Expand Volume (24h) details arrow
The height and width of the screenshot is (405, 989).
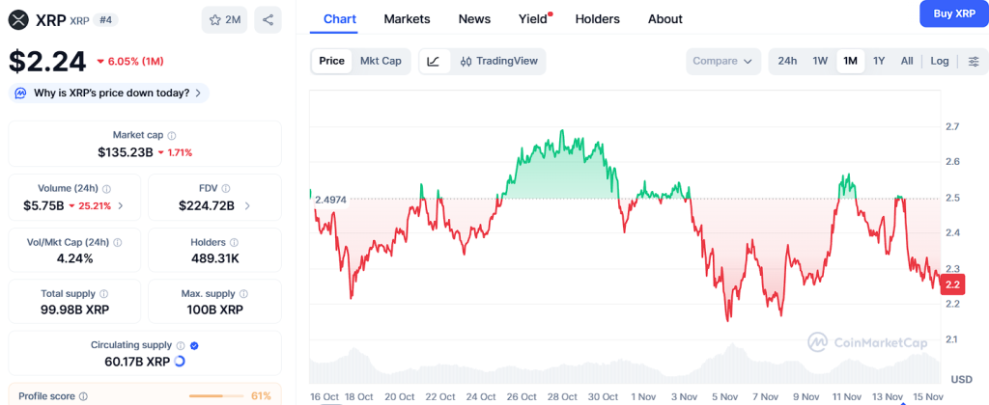pyautogui.click(x=120, y=205)
